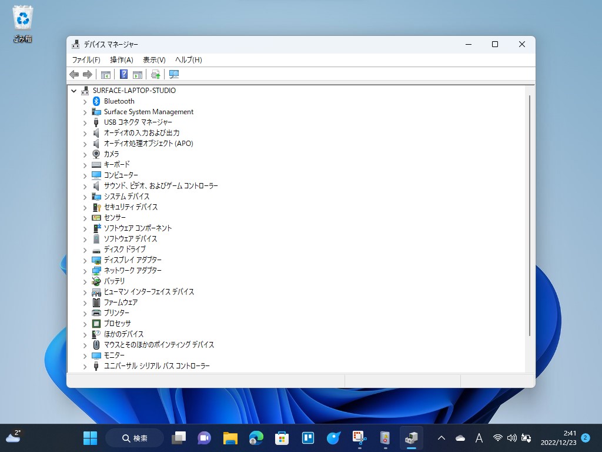Expand the オーディオの入力および出力 chevron
Viewport: 602px width, 452px height.
[85, 134]
